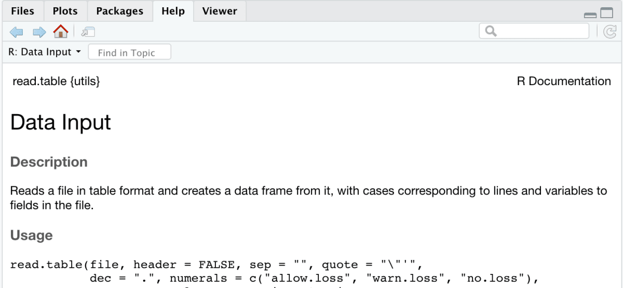Screen dimensions: 623x288
Task: Open the R: Data Input topic dropdown
Action: click(x=45, y=52)
